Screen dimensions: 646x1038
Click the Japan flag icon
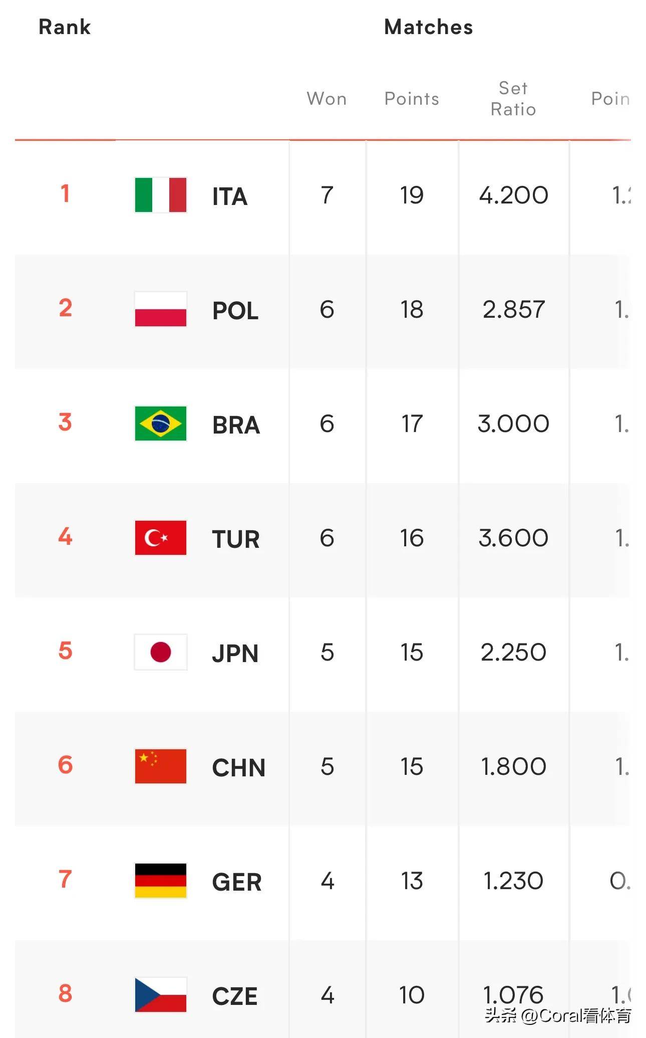[x=161, y=652]
